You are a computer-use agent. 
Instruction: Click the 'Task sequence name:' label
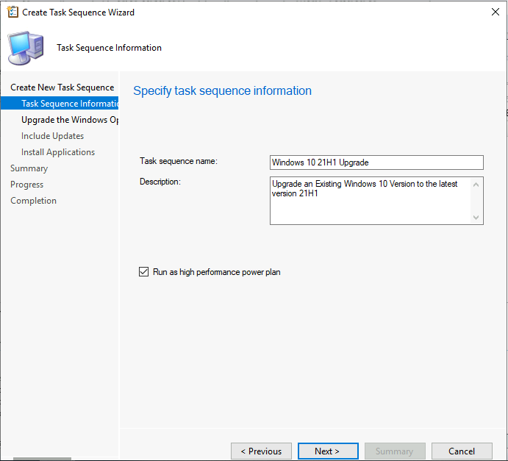click(179, 161)
